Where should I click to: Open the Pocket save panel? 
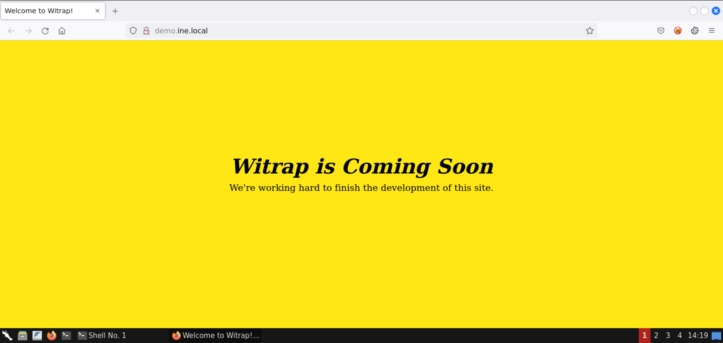click(660, 30)
